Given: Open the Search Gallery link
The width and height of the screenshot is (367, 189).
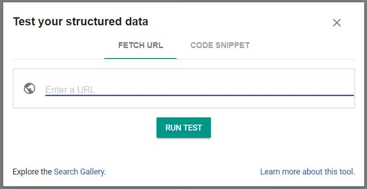Looking at the screenshot, I should pos(79,172).
